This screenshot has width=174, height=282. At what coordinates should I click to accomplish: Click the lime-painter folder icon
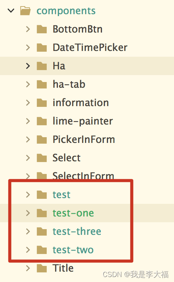pos(42,121)
